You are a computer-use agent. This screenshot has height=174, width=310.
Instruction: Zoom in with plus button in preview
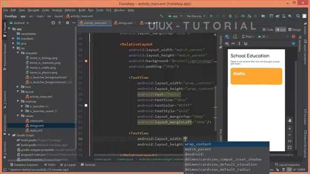[x=290, y=129]
